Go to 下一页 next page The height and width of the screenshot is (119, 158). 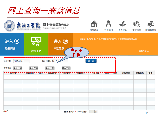(80, 111)
